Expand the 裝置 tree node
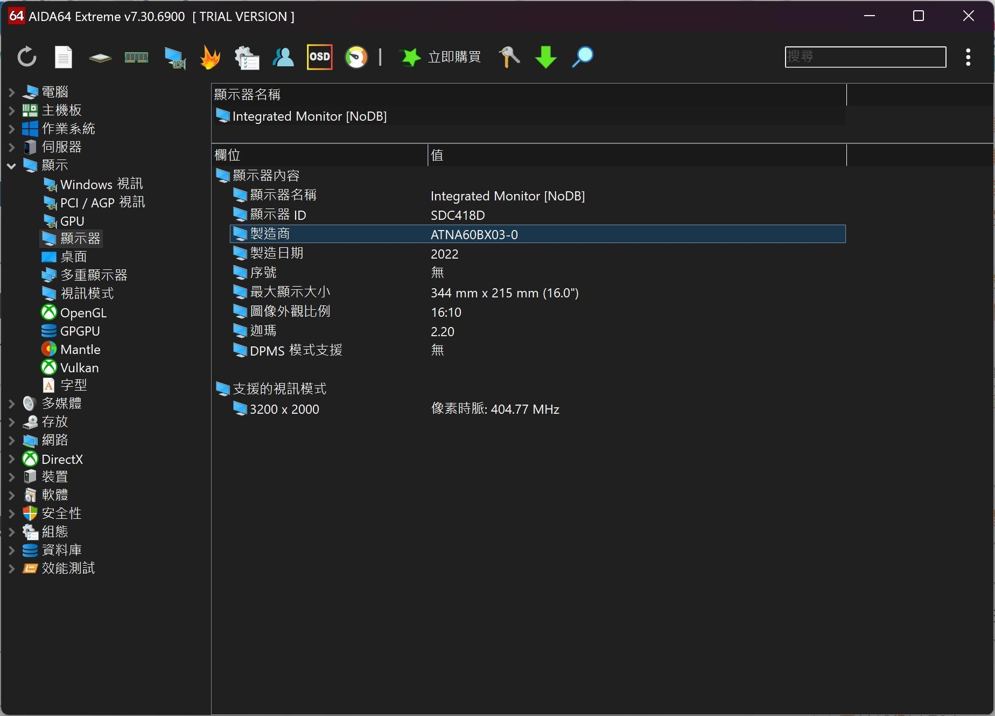The height and width of the screenshot is (716, 995). 11,477
